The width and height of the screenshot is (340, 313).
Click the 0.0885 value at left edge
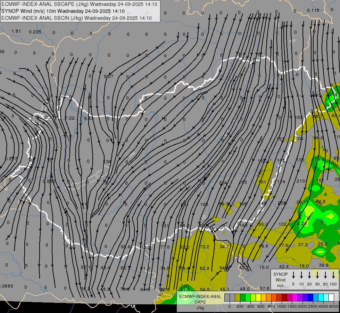(x=6, y=286)
